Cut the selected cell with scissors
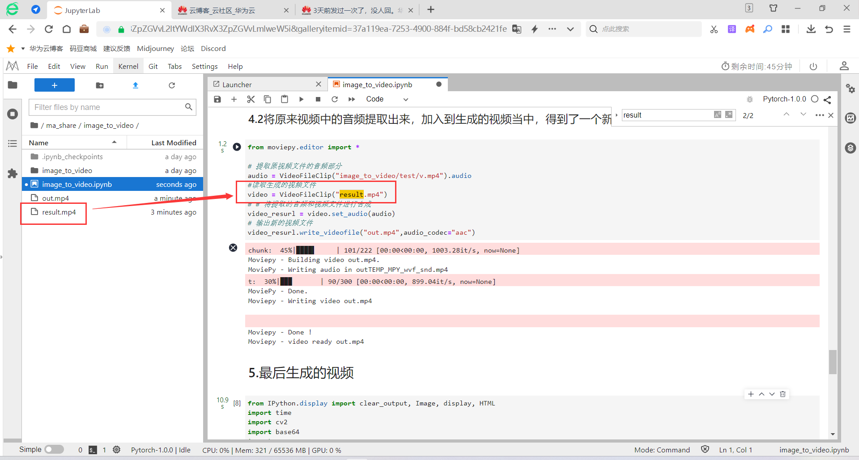 (x=251, y=99)
